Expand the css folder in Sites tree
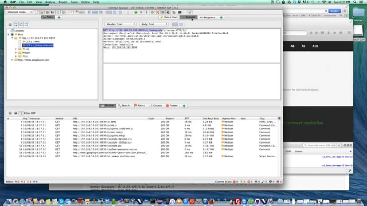Image resolution: width=367 pixels, height=206 pixels. pyautogui.click(x=16, y=49)
